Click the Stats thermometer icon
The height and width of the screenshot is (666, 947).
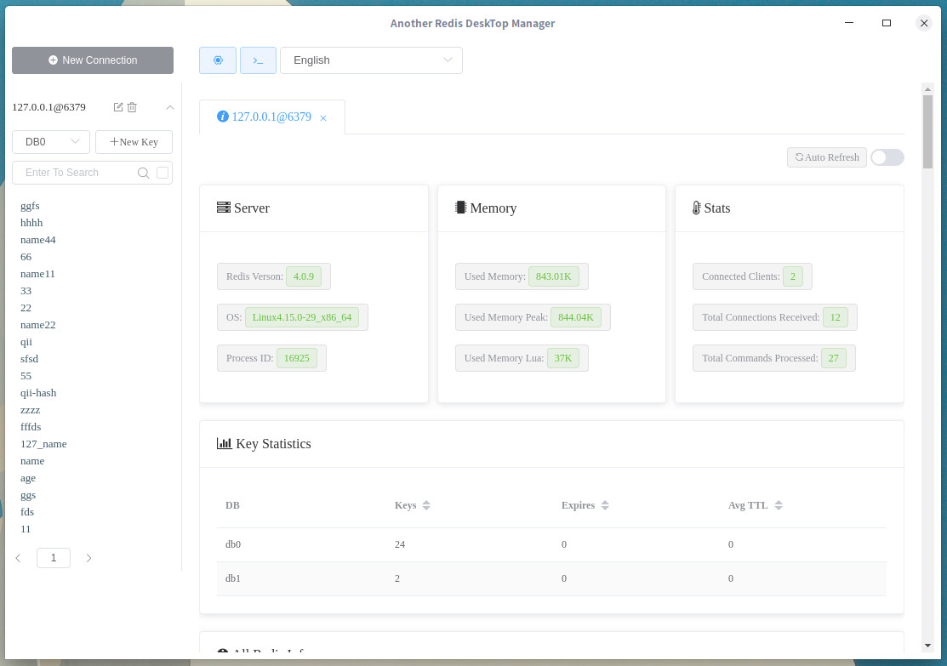click(696, 208)
